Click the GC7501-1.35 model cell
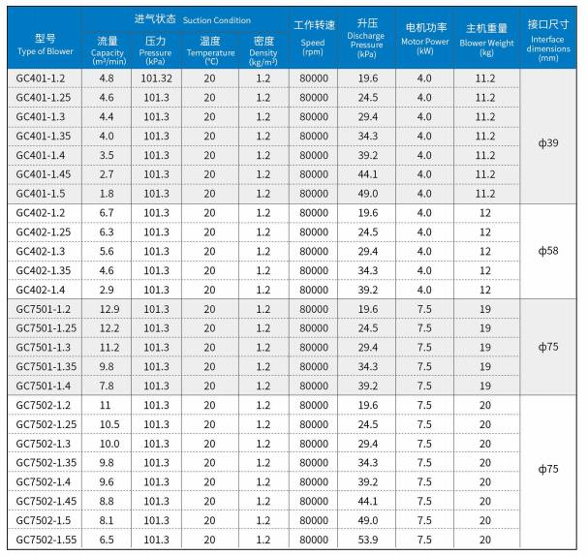 pos(46,367)
